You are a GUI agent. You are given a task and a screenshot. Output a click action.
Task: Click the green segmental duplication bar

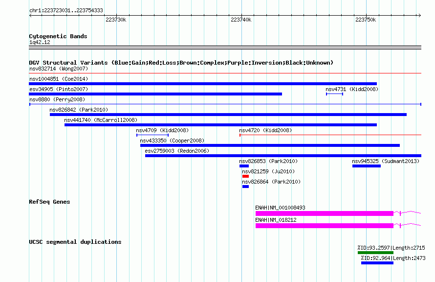(x=376, y=253)
